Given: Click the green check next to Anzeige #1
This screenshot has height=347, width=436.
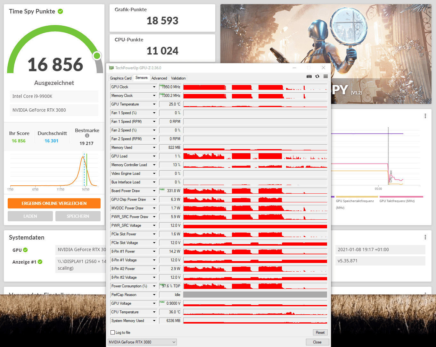Looking at the screenshot, I should click(40, 262).
